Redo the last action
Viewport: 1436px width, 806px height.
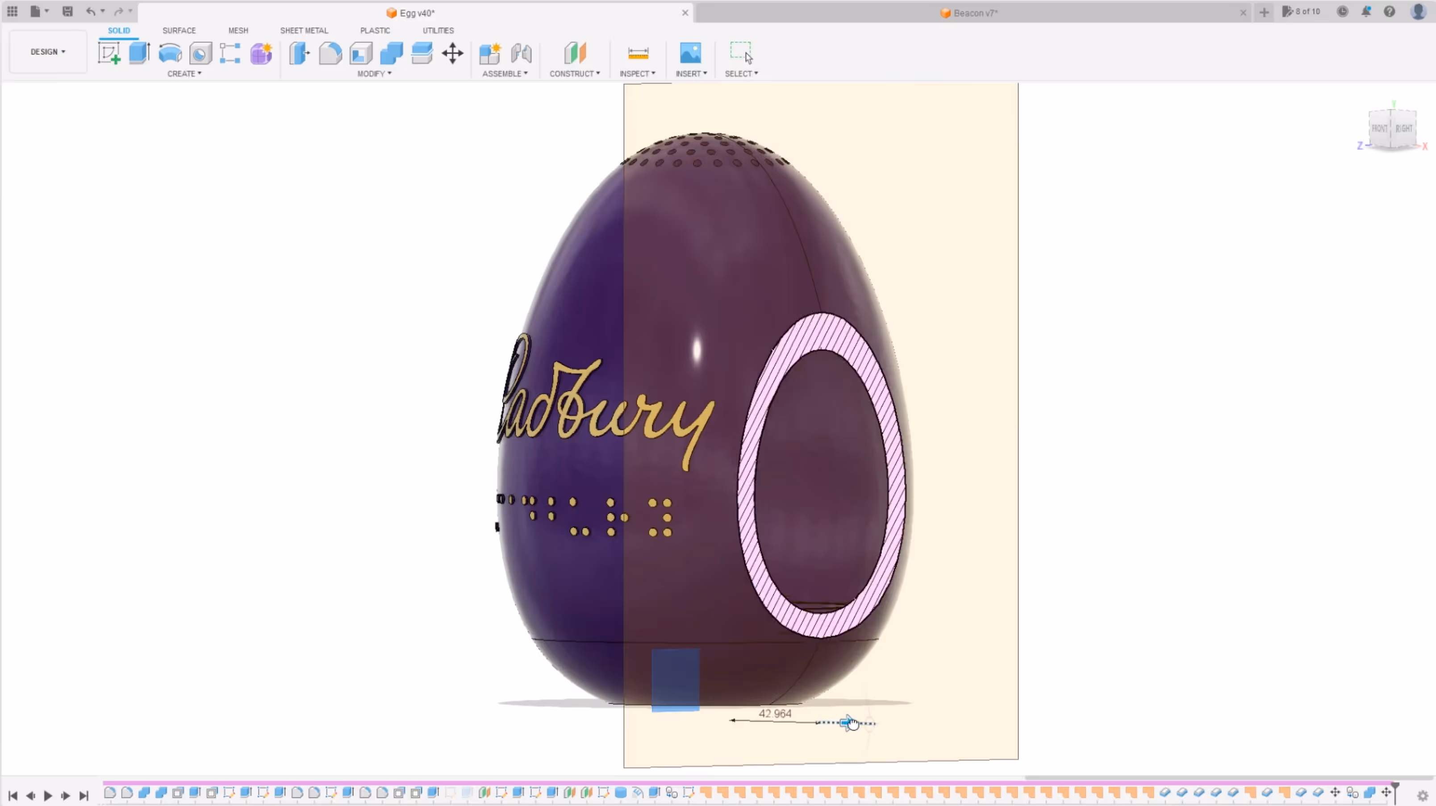[118, 11]
